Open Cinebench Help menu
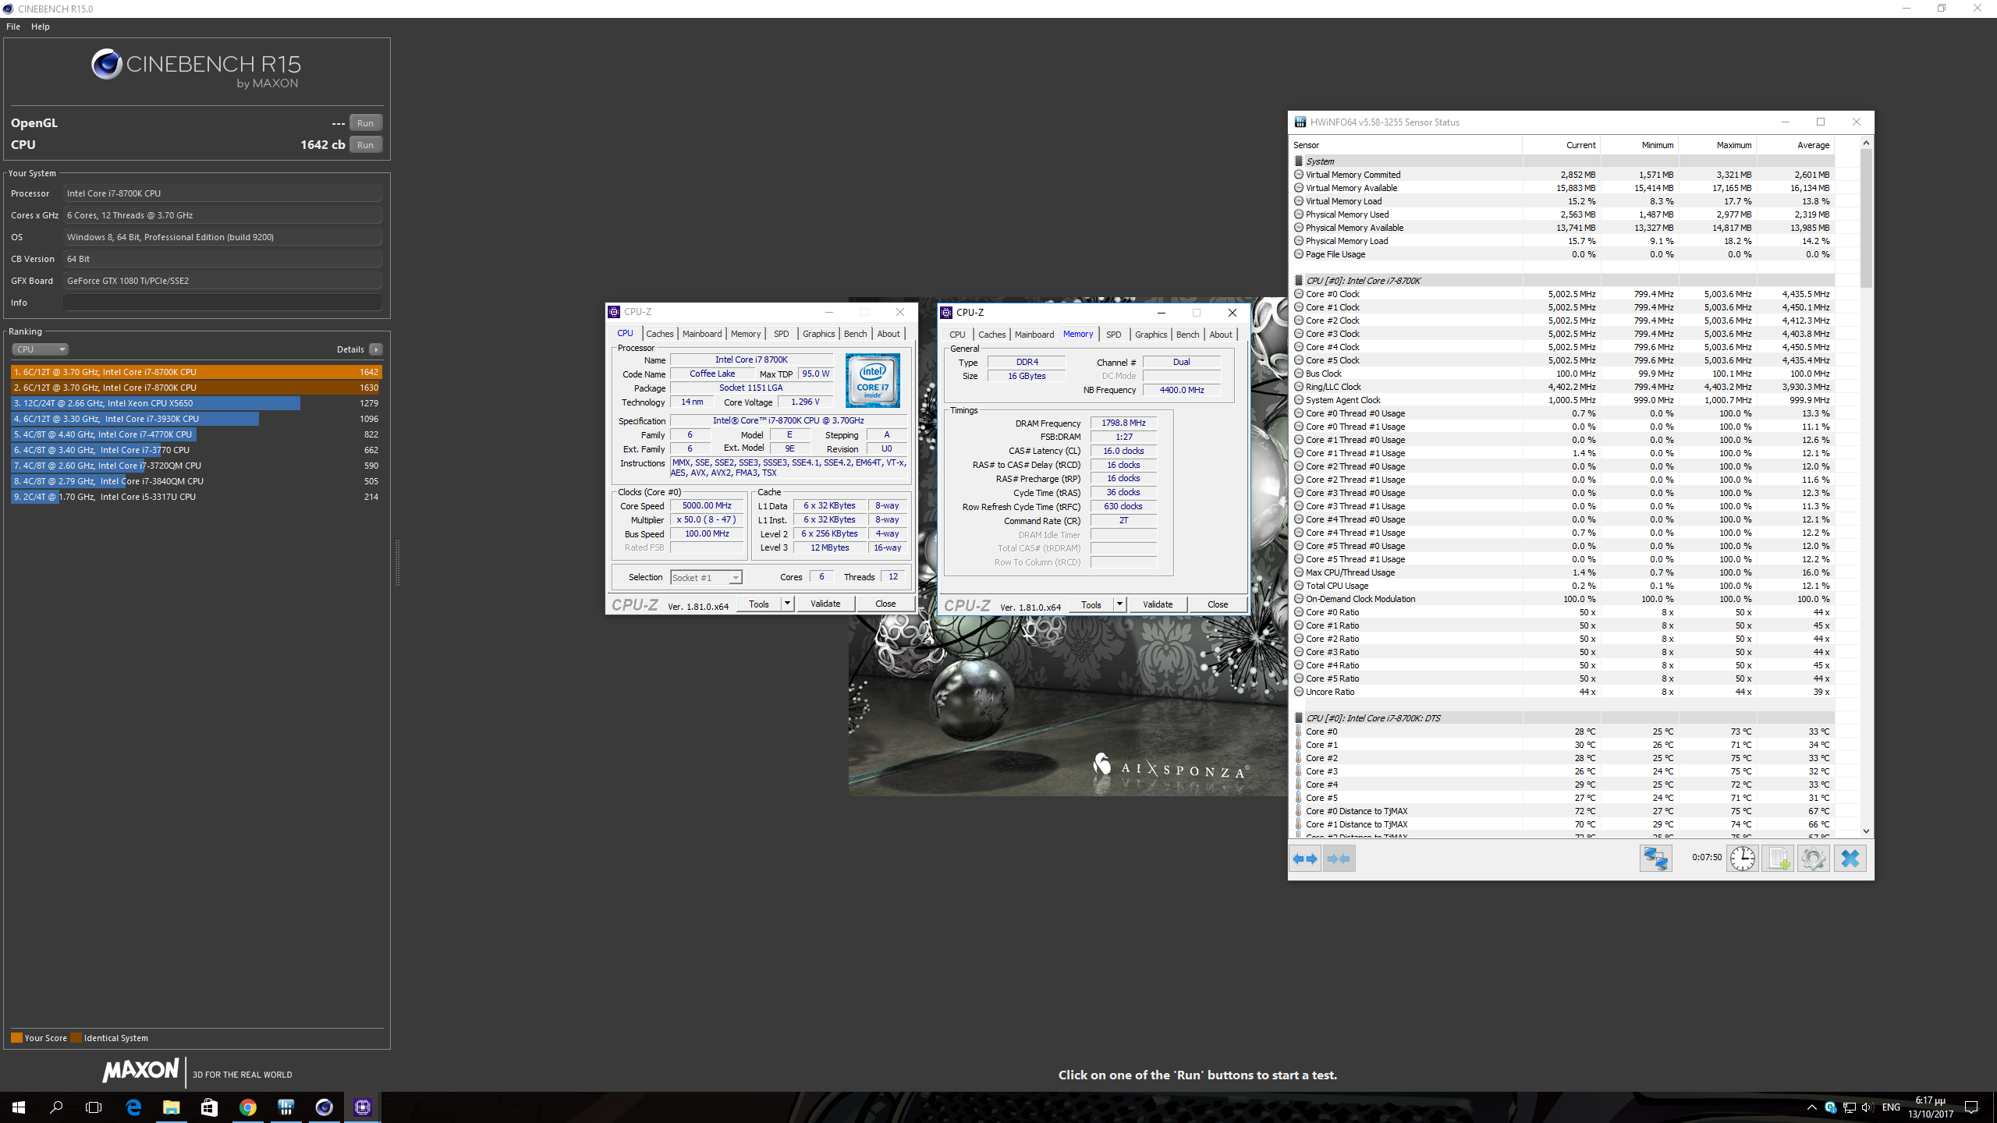 click(41, 27)
